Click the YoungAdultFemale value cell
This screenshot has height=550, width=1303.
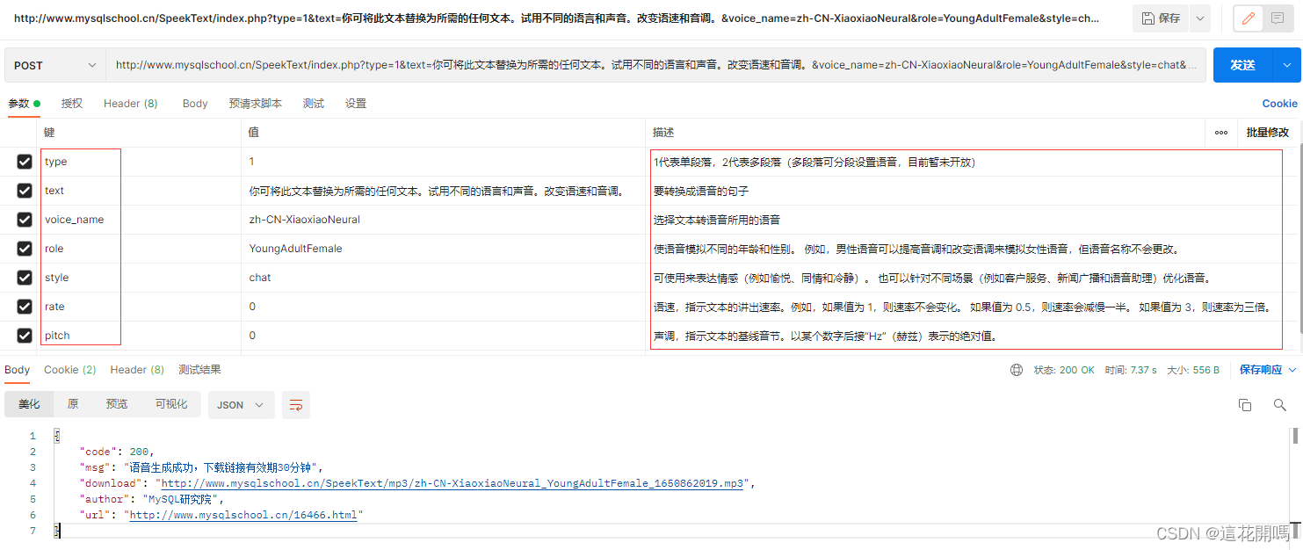tap(443, 249)
